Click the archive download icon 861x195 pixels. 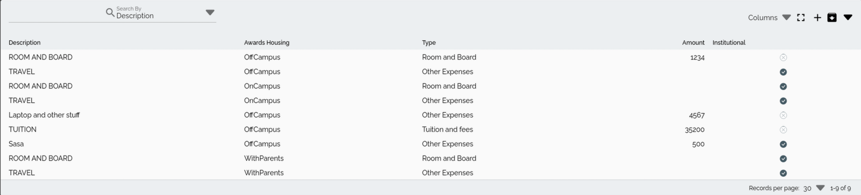click(832, 18)
